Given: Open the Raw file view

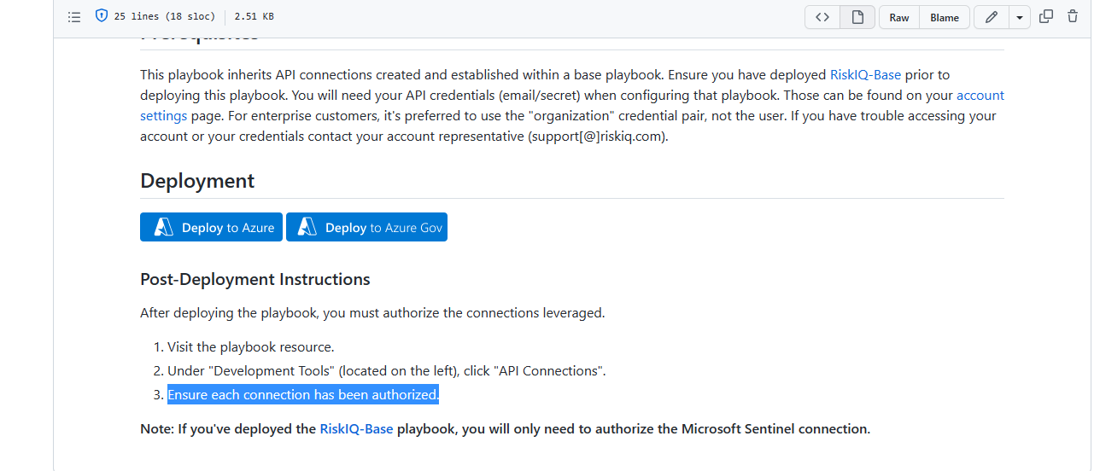Looking at the screenshot, I should pos(899,17).
